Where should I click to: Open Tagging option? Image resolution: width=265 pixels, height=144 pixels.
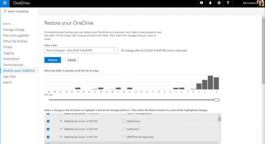(x=8, y=53)
